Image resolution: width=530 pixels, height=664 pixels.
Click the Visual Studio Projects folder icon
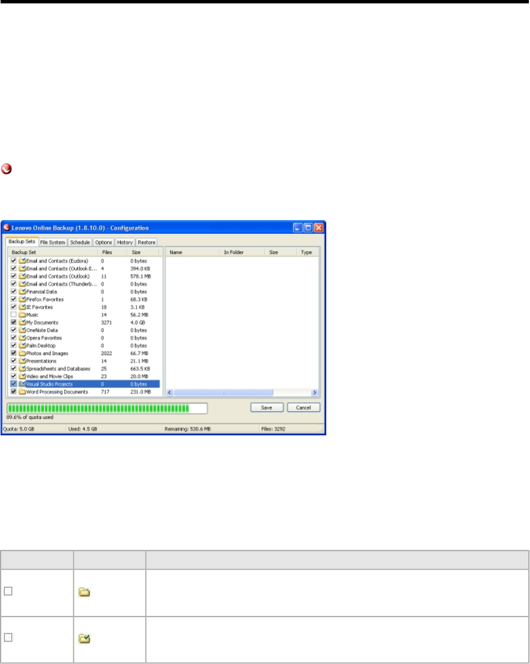click(x=22, y=384)
